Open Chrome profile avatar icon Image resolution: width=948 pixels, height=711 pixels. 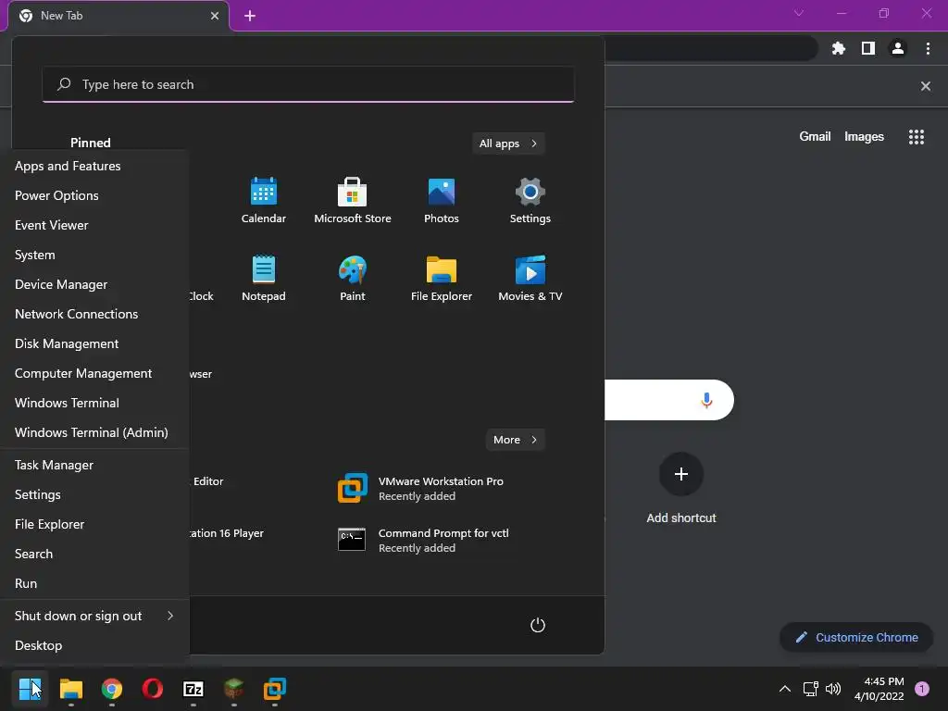pos(898,48)
